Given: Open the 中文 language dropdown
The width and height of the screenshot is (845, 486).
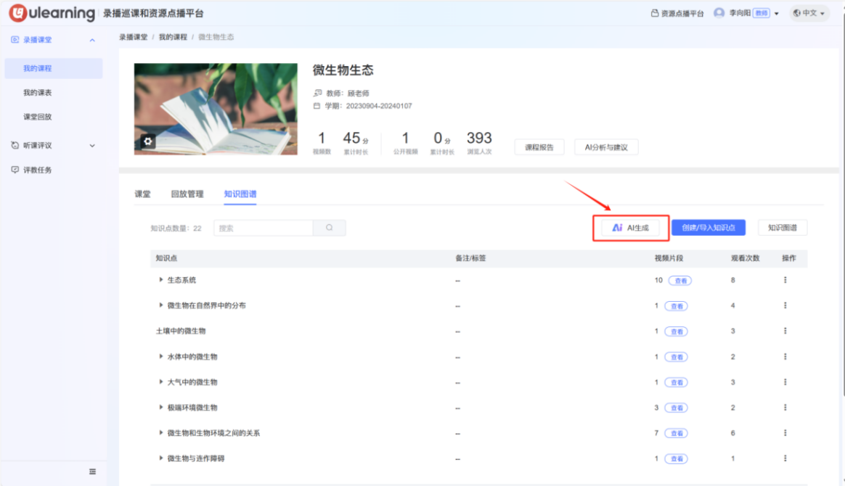Looking at the screenshot, I should click(809, 13).
